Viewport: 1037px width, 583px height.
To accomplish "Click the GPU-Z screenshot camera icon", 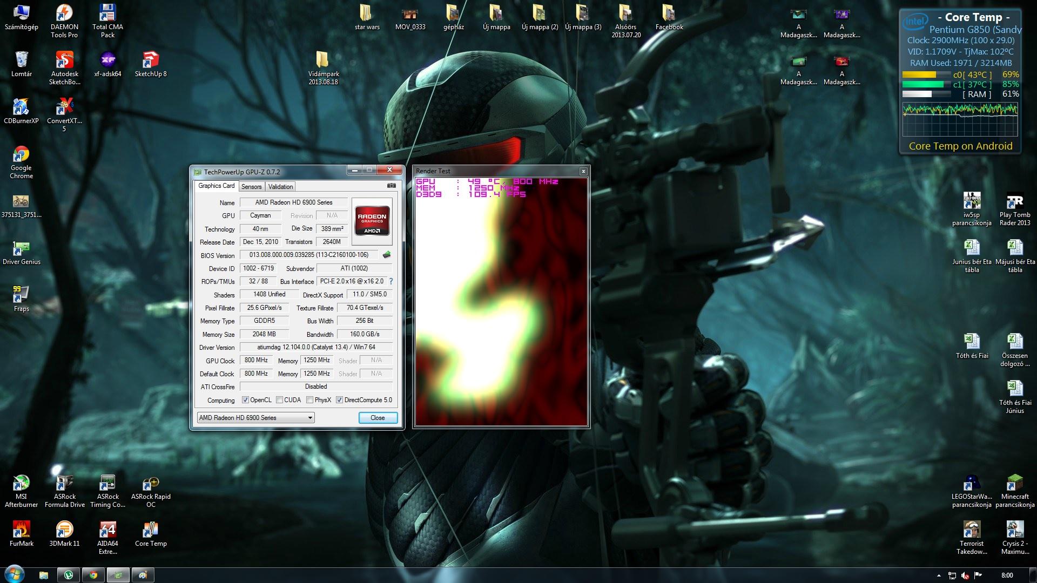I will (x=392, y=186).
